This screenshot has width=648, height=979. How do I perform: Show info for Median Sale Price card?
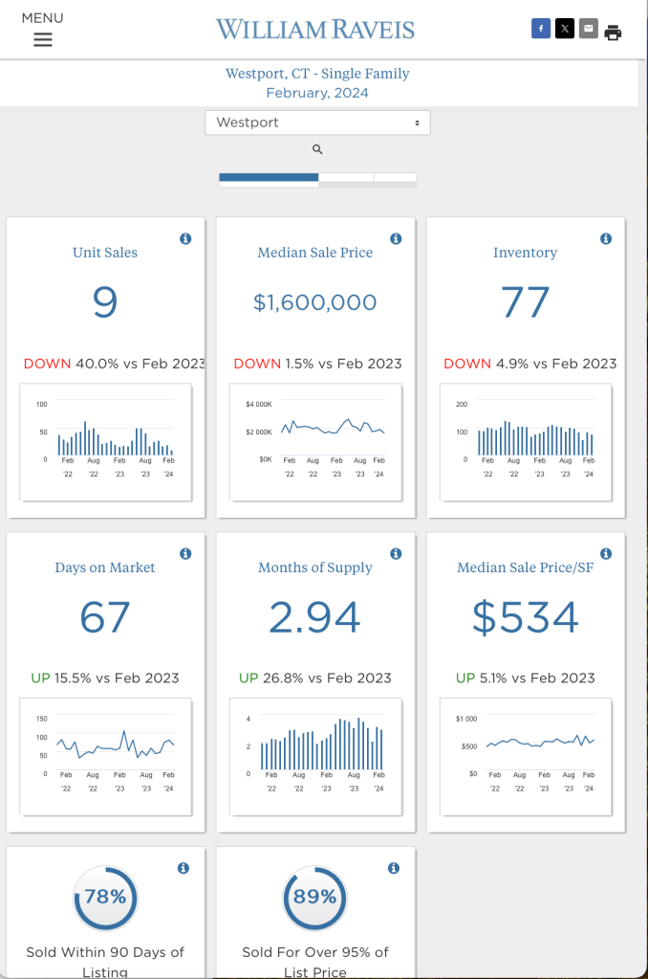click(396, 238)
